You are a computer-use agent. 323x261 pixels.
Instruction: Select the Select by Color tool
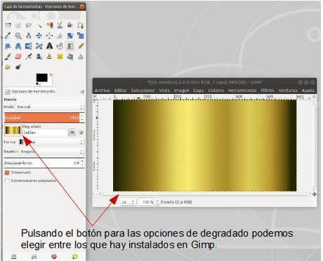(x=49, y=25)
